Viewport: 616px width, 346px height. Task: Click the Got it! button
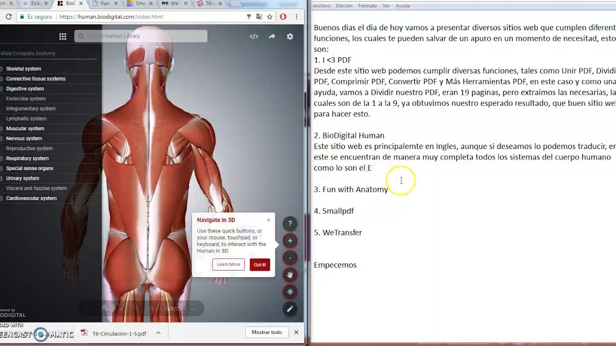(x=260, y=265)
